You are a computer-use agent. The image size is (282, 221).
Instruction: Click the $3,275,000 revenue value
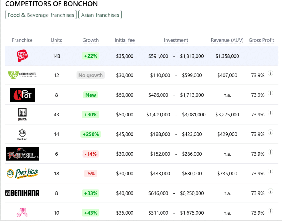227,115
